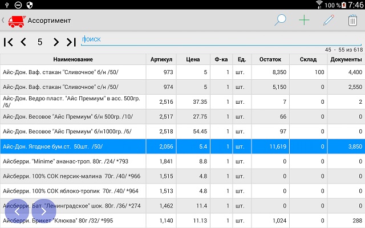Viewport: 365px width, 228px height.
Task: Click the '45 - 55 из 618' record counter
Action: click(344, 50)
